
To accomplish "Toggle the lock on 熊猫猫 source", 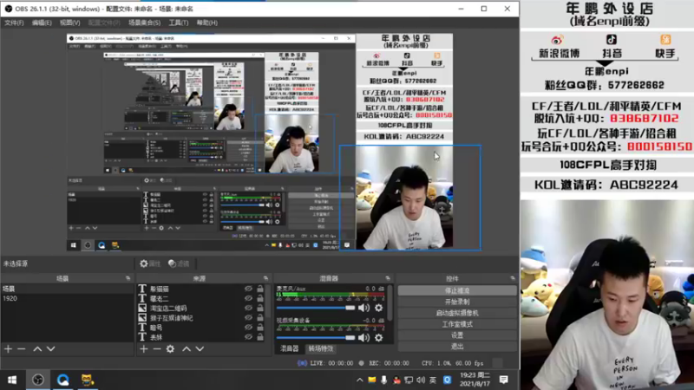I will [x=260, y=289].
